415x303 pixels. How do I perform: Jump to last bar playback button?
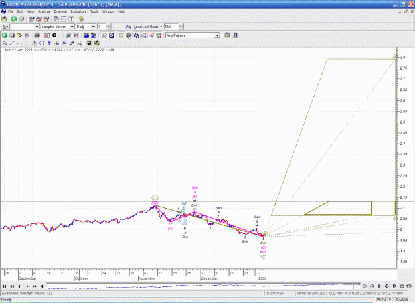(42, 286)
